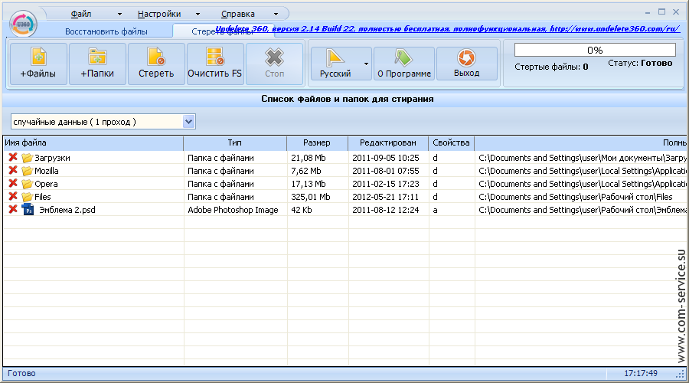
Task: Click the Adobe Photoshop Image type cell
Action: tap(233, 210)
